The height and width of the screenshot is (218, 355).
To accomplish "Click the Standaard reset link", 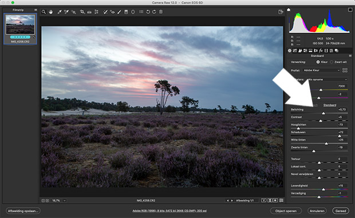I will [330, 105].
